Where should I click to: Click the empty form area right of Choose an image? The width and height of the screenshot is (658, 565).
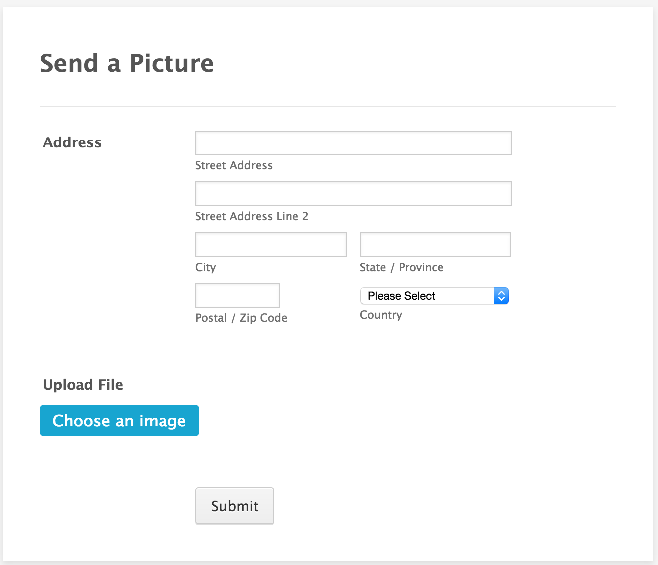pos(399,421)
